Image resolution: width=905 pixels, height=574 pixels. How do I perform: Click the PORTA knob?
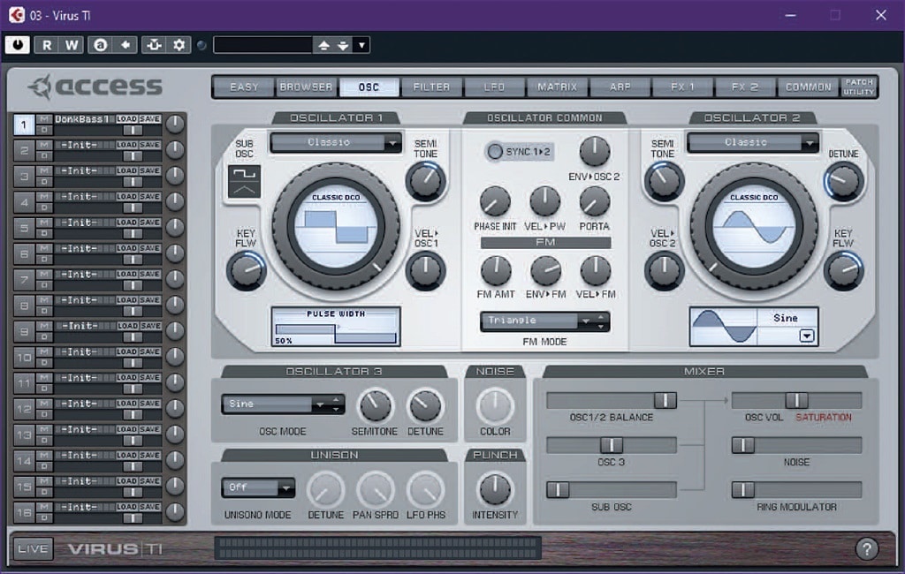[x=594, y=202]
